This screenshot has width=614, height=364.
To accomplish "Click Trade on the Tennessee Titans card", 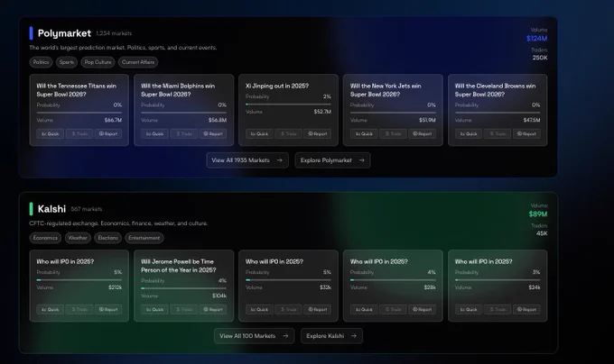I will pos(79,133).
